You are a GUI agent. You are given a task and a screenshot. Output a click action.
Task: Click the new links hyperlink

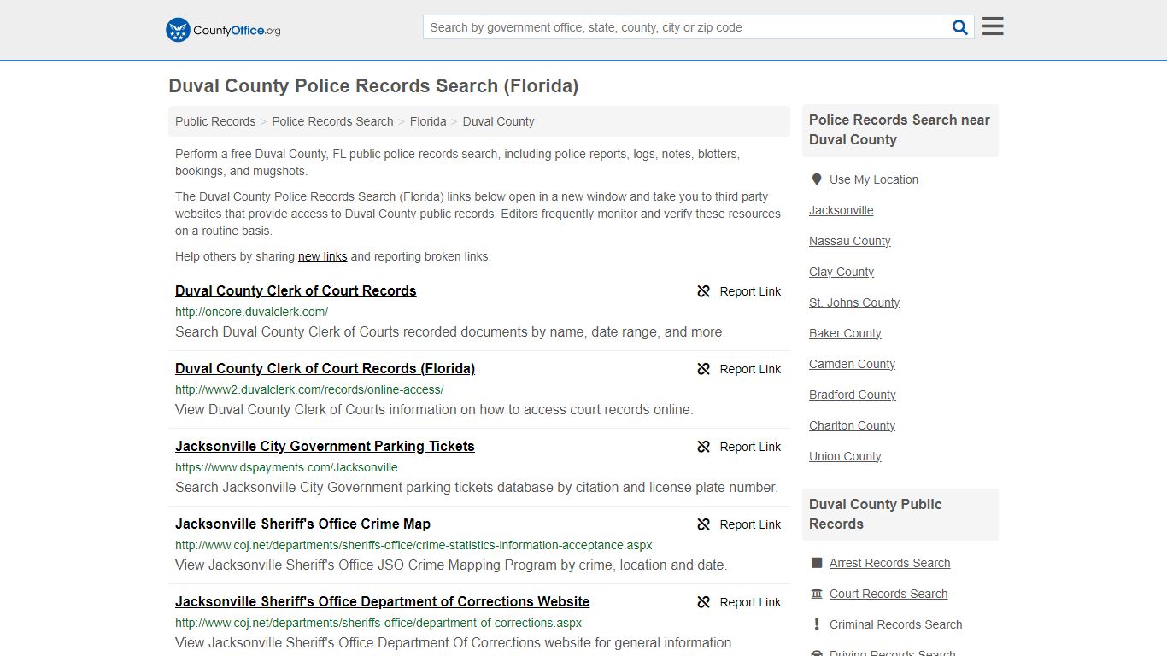[322, 256]
